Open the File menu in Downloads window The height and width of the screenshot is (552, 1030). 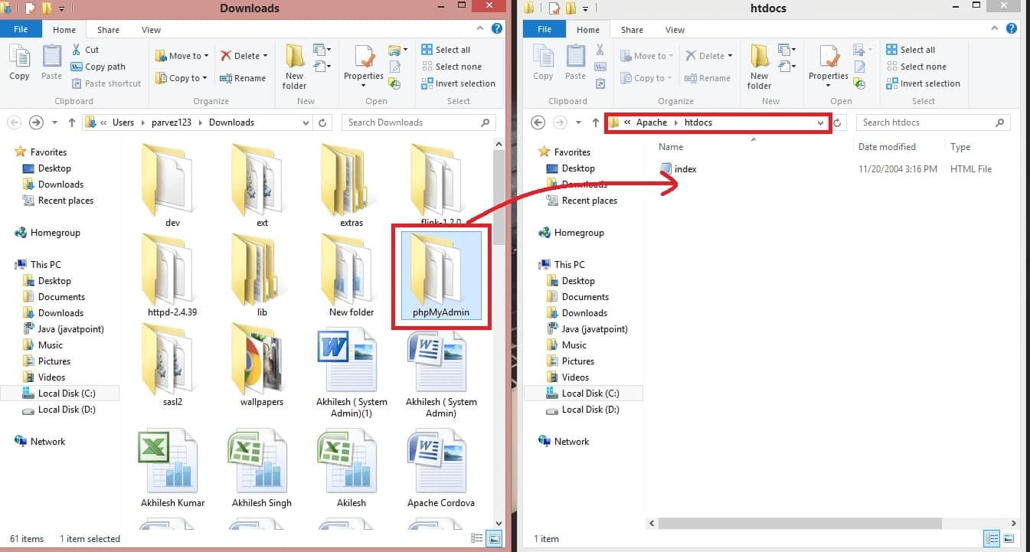coord(21,29)
